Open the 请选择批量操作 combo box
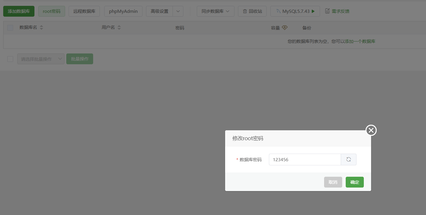Screen dimensions: 426x215 coord(41,59)
